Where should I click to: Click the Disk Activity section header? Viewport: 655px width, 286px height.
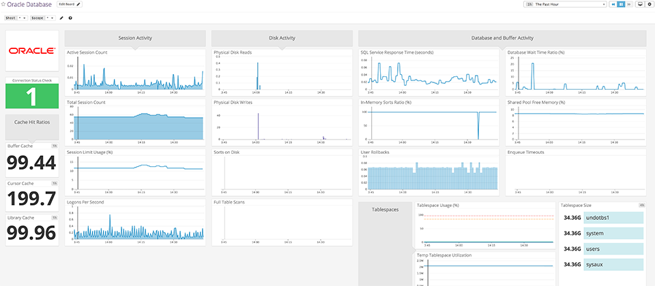[x=282, y=38]
